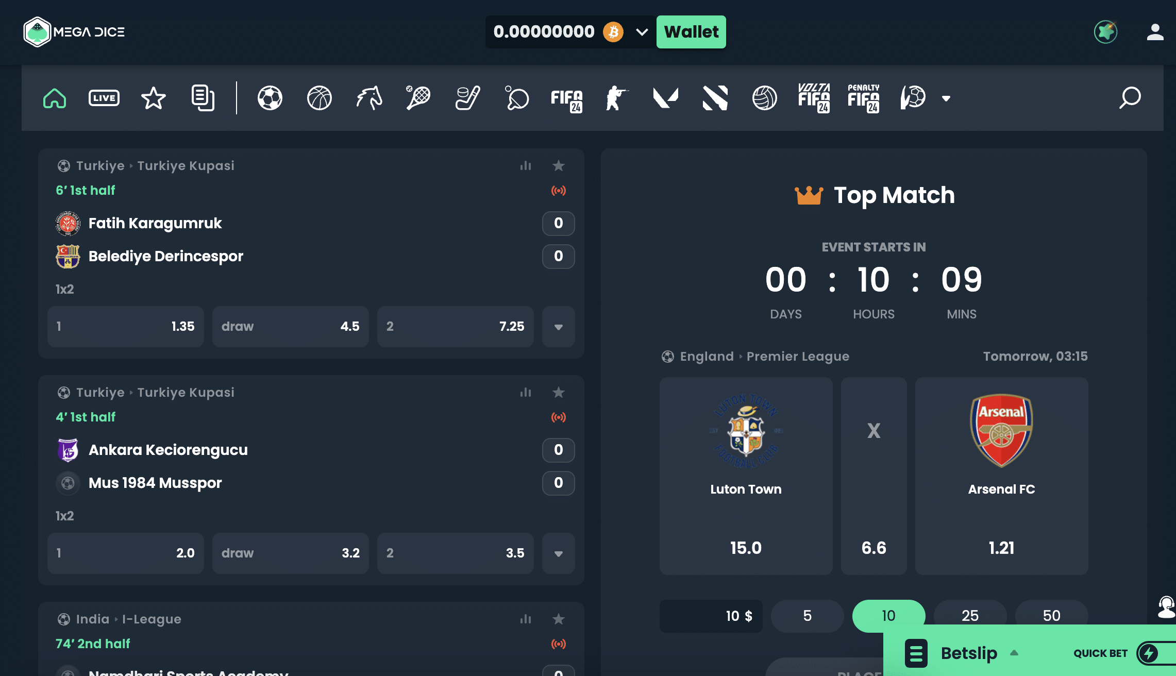
Task: Pick Luton Town at 15.0
Action: [x=746, y=476]
